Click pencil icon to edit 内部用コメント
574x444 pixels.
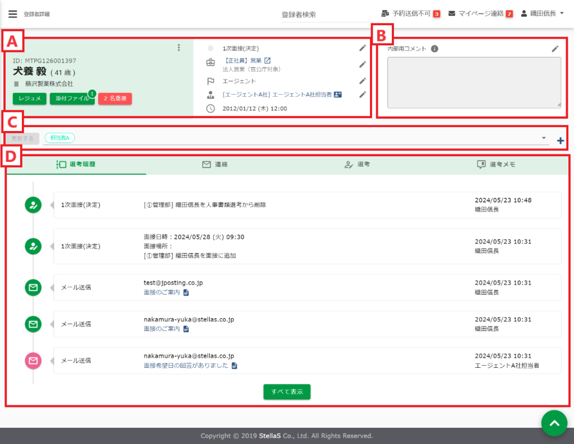click(x=555, y=49)
